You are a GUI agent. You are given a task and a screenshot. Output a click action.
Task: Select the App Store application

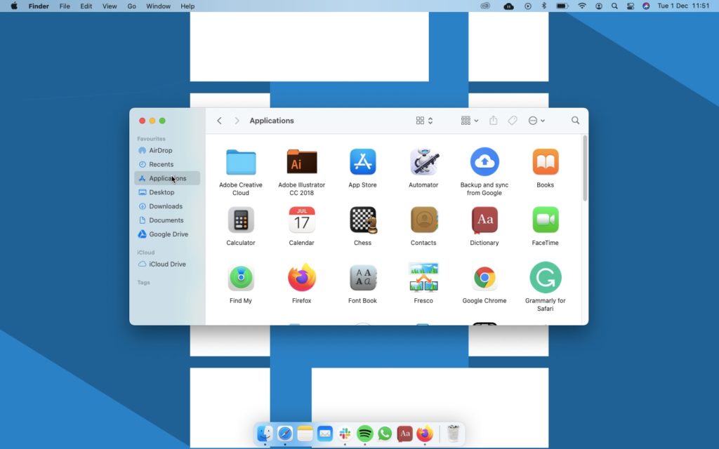(363, 162)
